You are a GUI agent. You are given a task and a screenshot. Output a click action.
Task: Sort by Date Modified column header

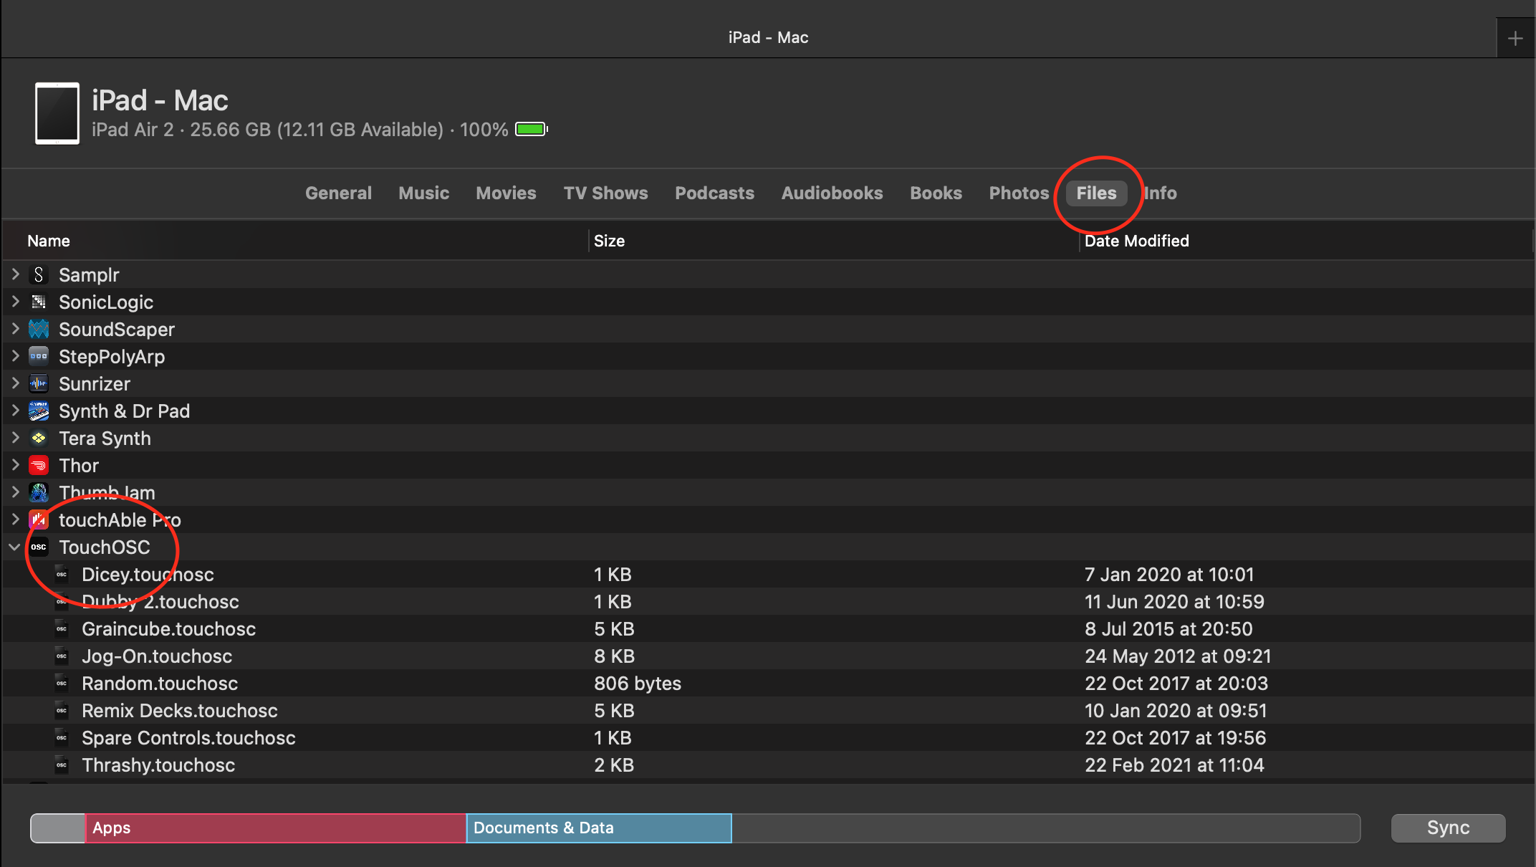point(1136,241)
